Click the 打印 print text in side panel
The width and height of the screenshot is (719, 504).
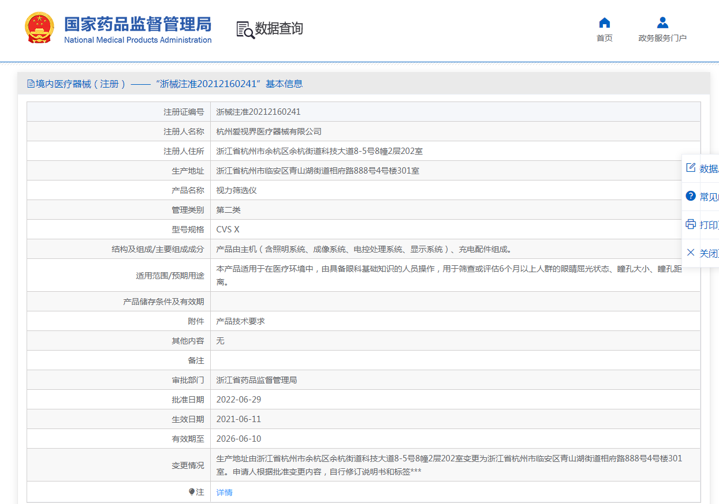(x=709, y=225)
